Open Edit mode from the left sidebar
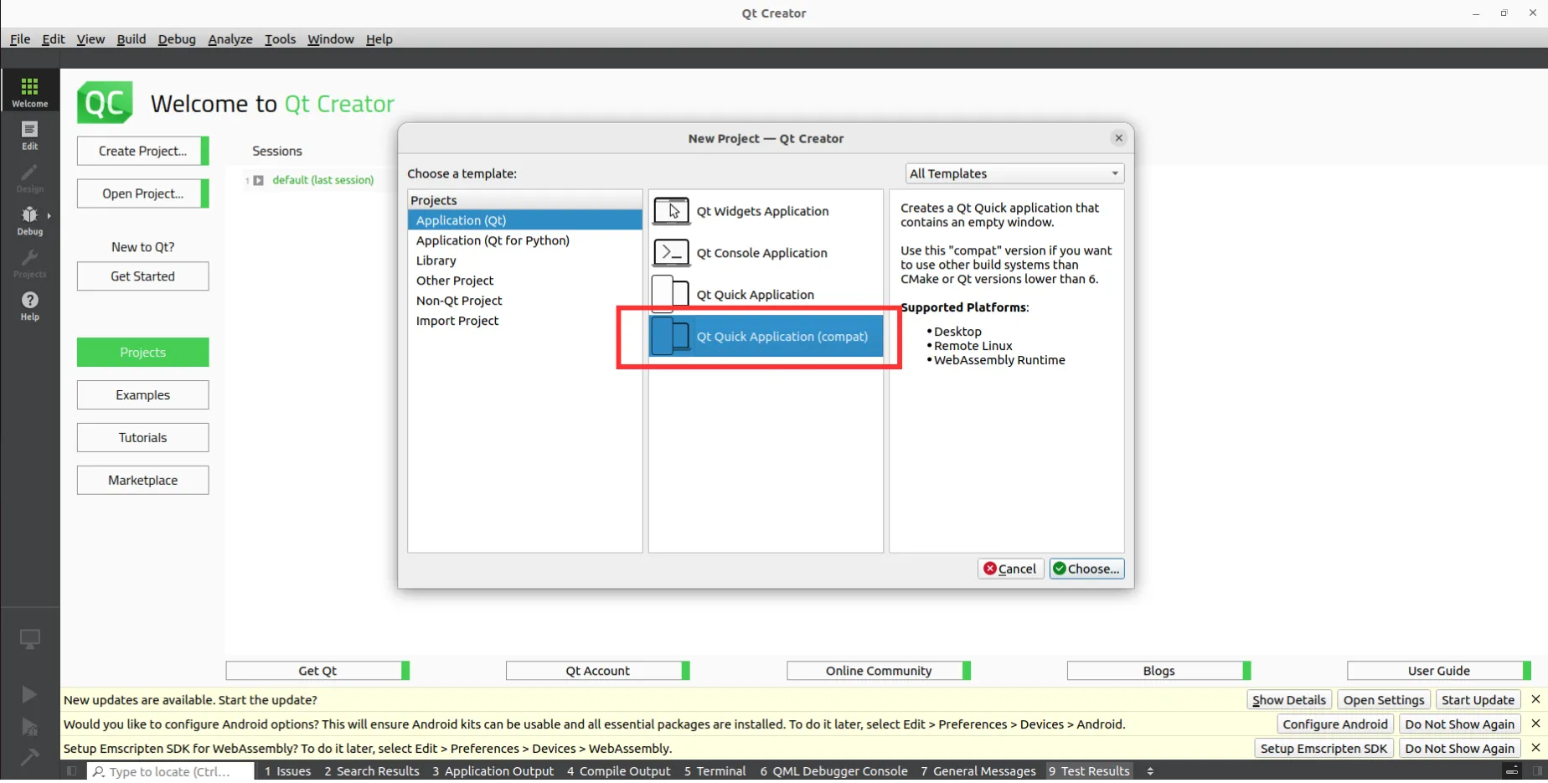The width and height of the screenshot is (1548, 783). tap(29, 134)
